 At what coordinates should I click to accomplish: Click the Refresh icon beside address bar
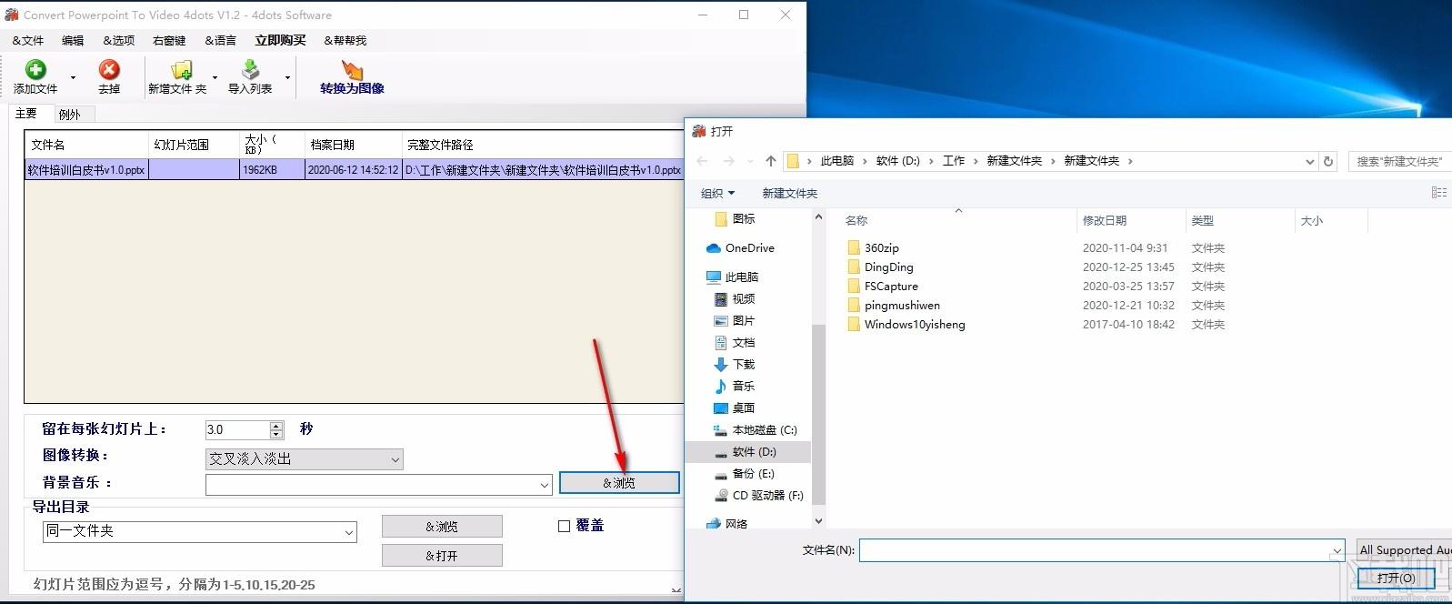[1328, 161]
